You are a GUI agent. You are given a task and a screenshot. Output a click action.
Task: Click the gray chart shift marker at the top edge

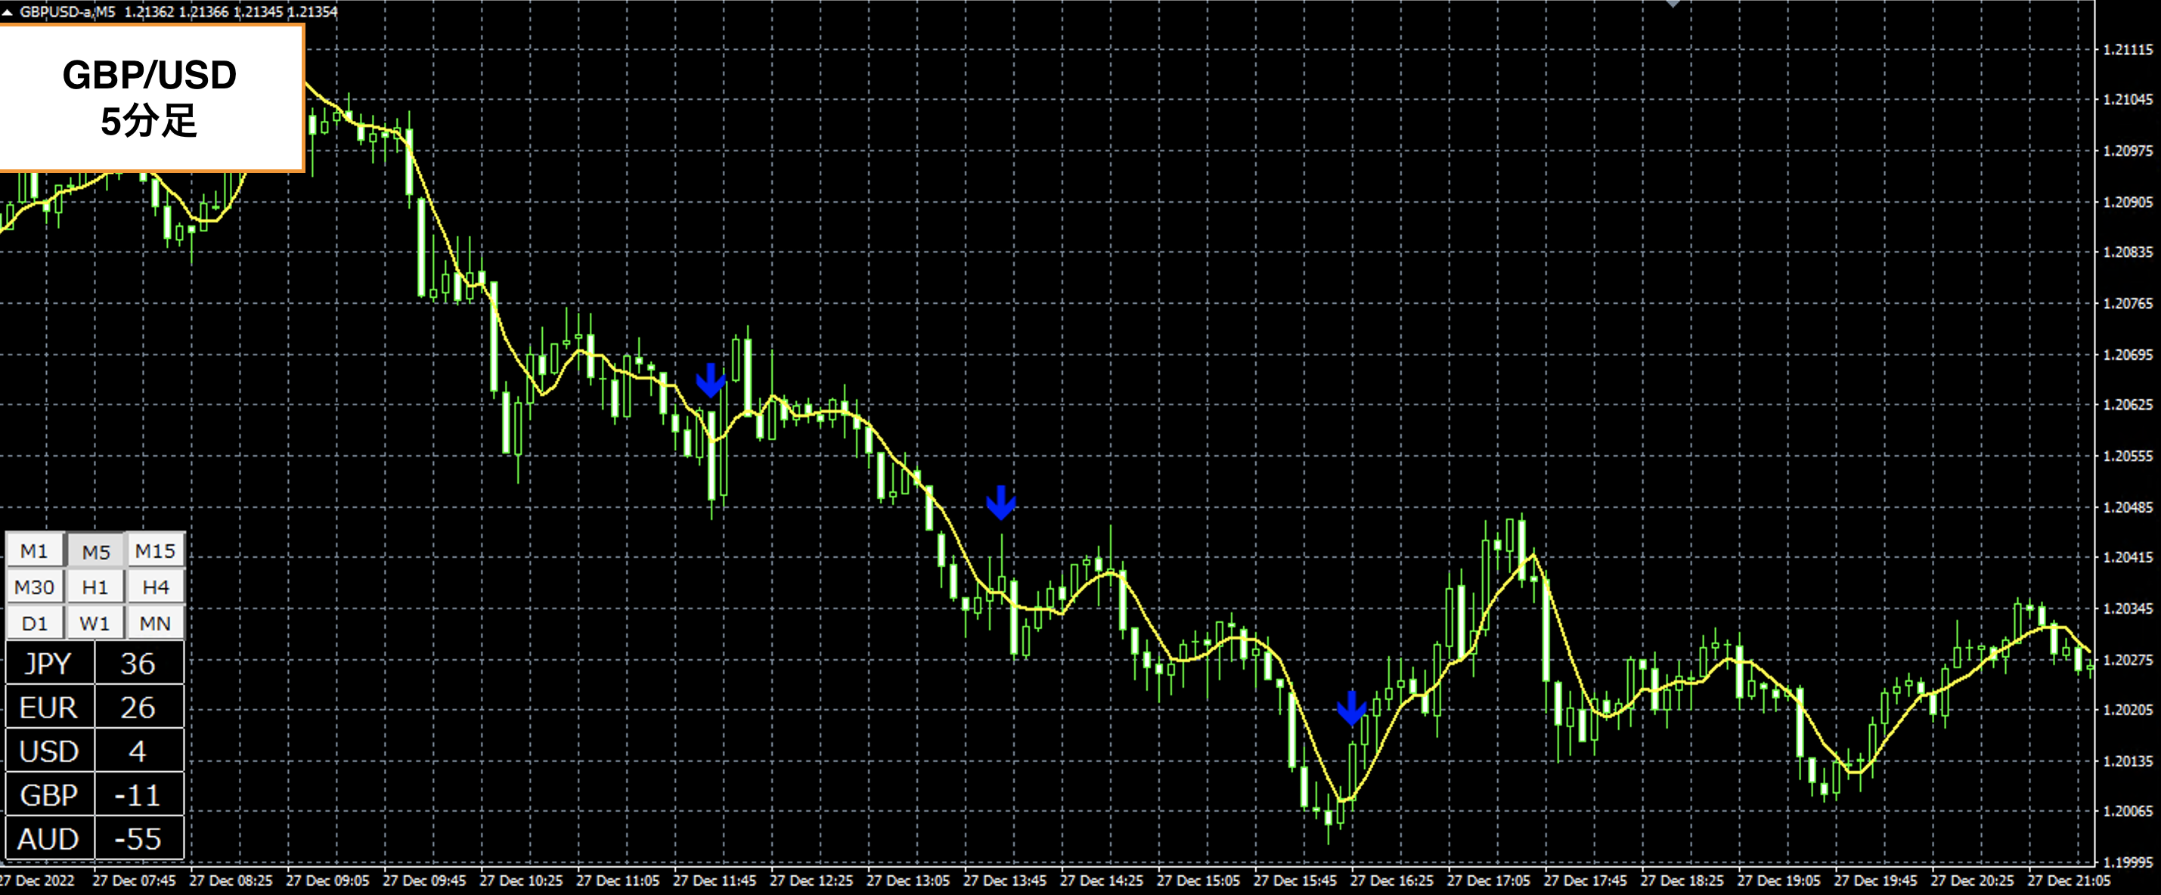coord(1672,3)
